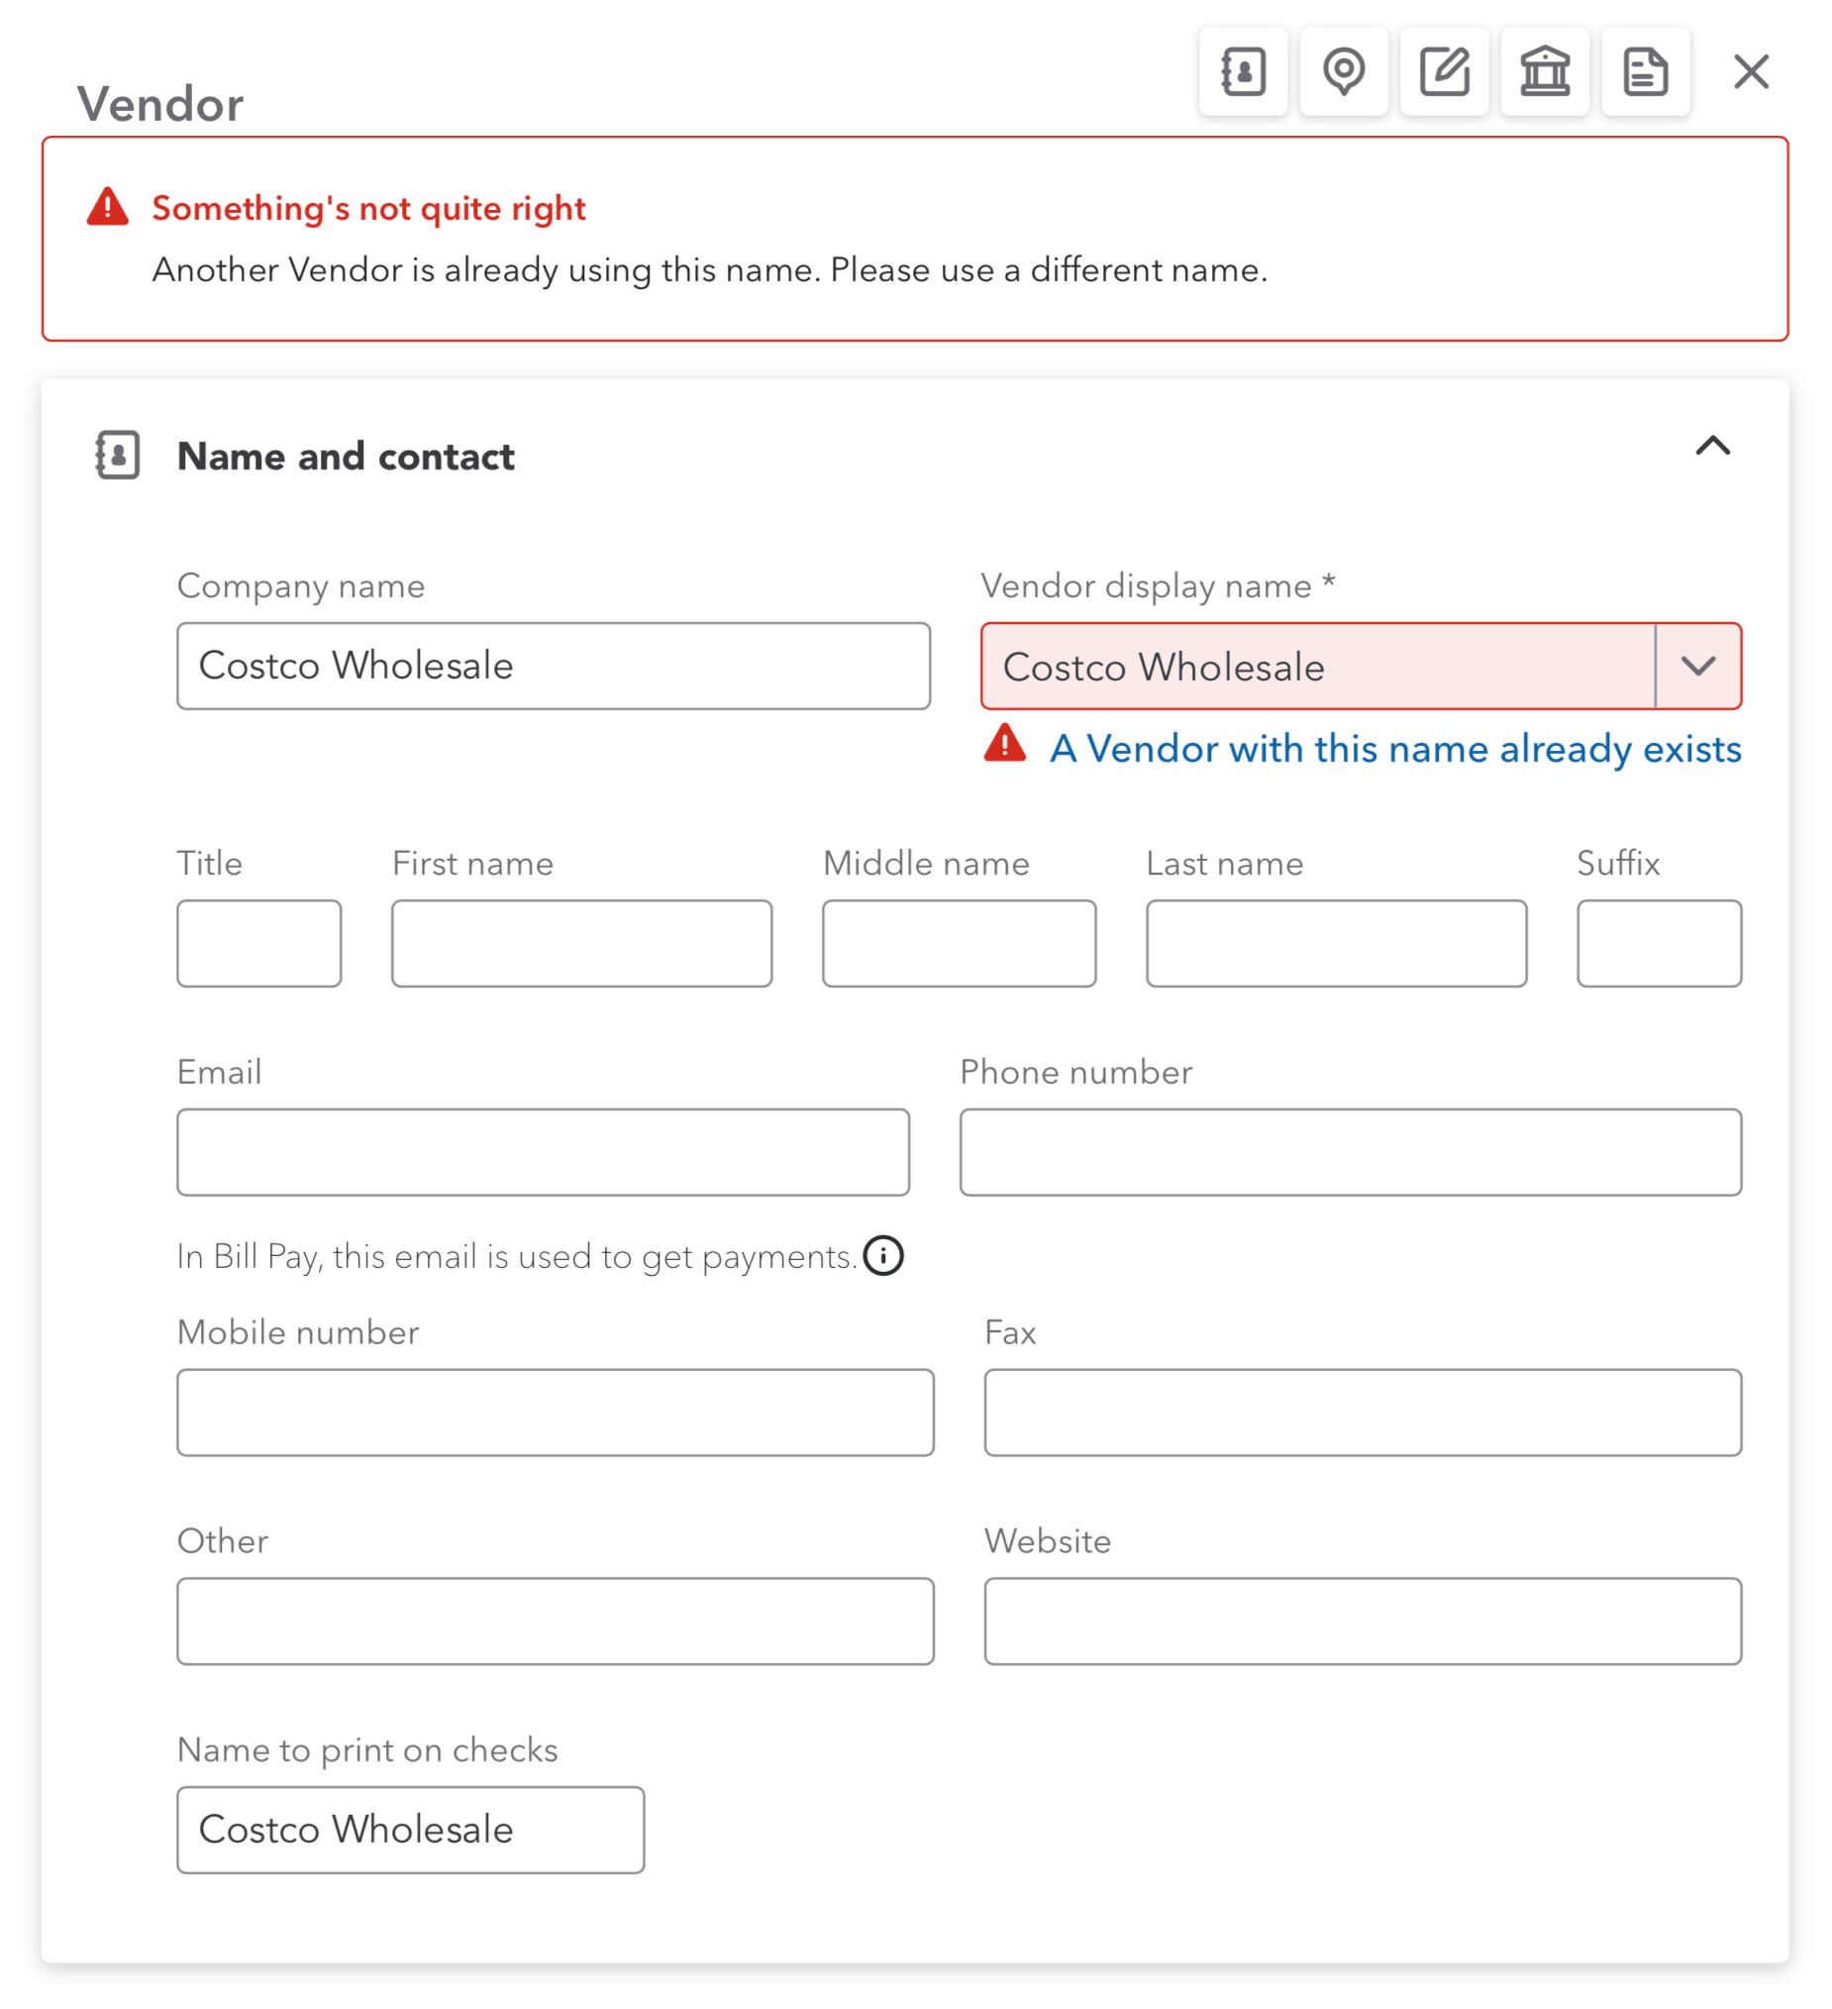Open the Vendor display name dropdown
Image resolution: width=1832 pixels, height=2009 pixels.
(1697, 667)
